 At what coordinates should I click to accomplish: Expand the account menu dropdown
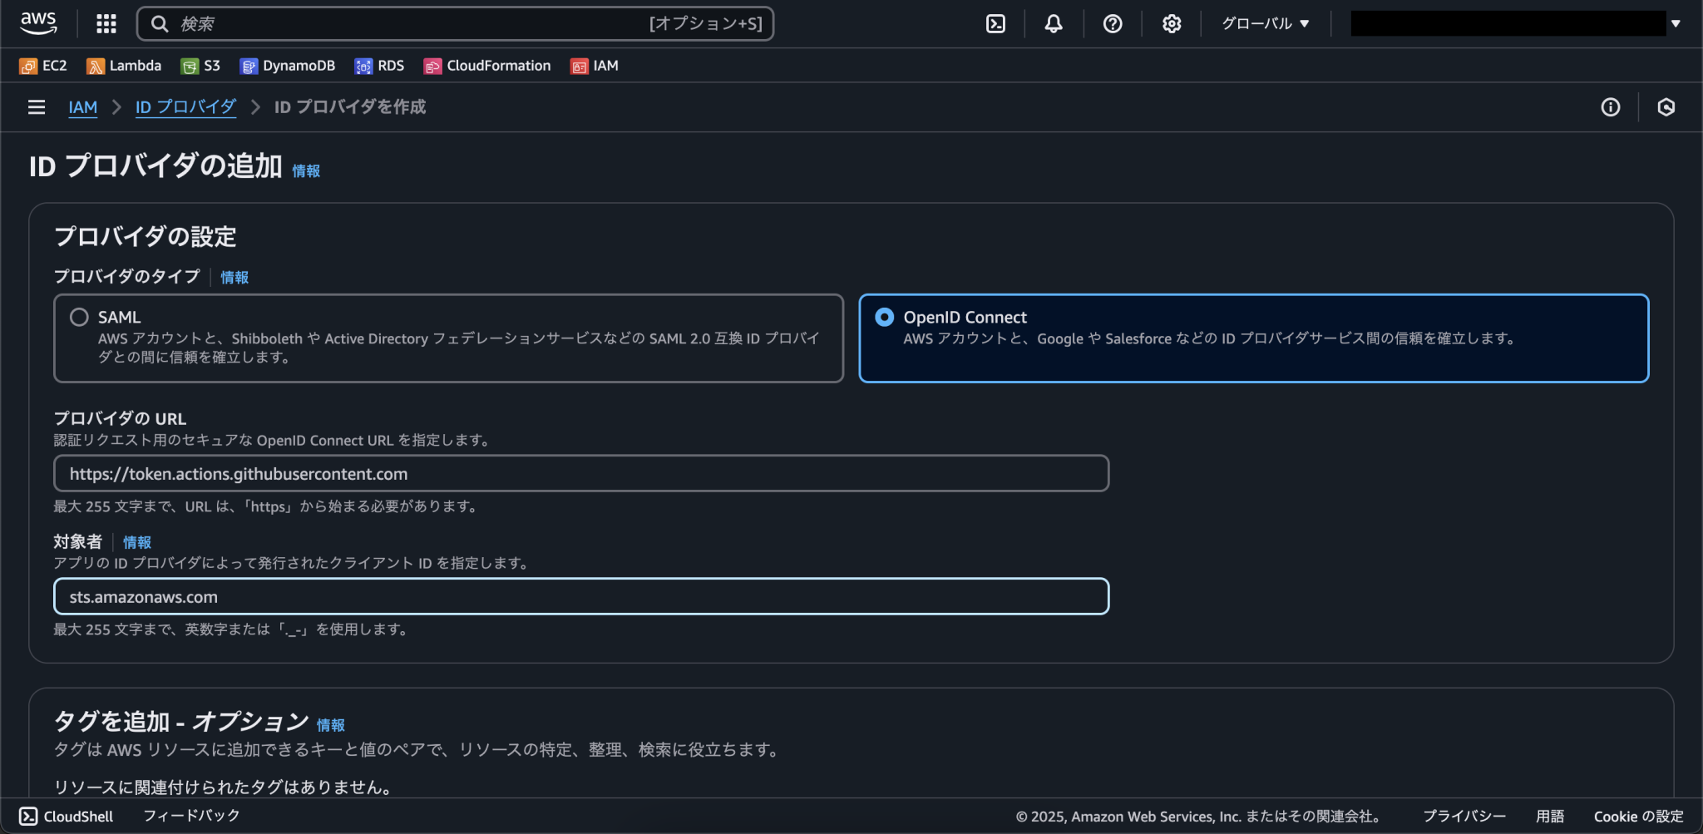(x=1676, y=23)
